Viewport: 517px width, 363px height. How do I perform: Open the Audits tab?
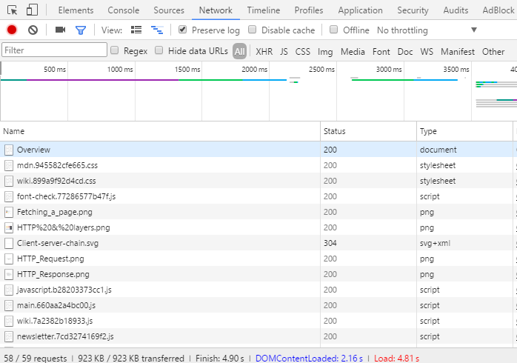pos(456,10)
